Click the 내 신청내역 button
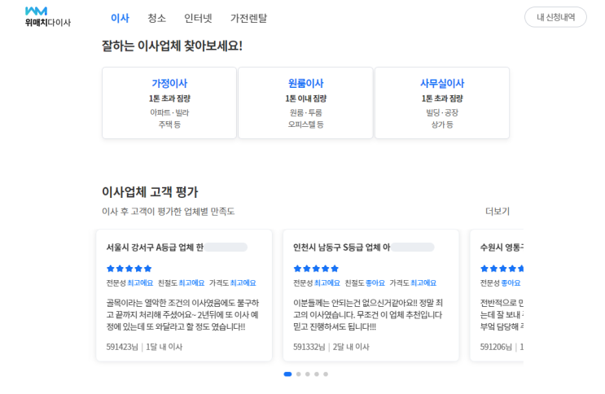This screenshot has width=605, height=394. pyautogui.click(x=555, y=17)
